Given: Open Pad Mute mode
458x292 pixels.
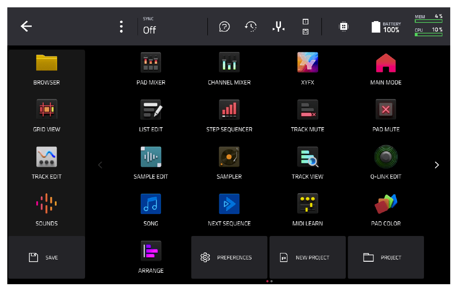Looking at the screenshot, I should pyautogui.click(x=385, y=116).
